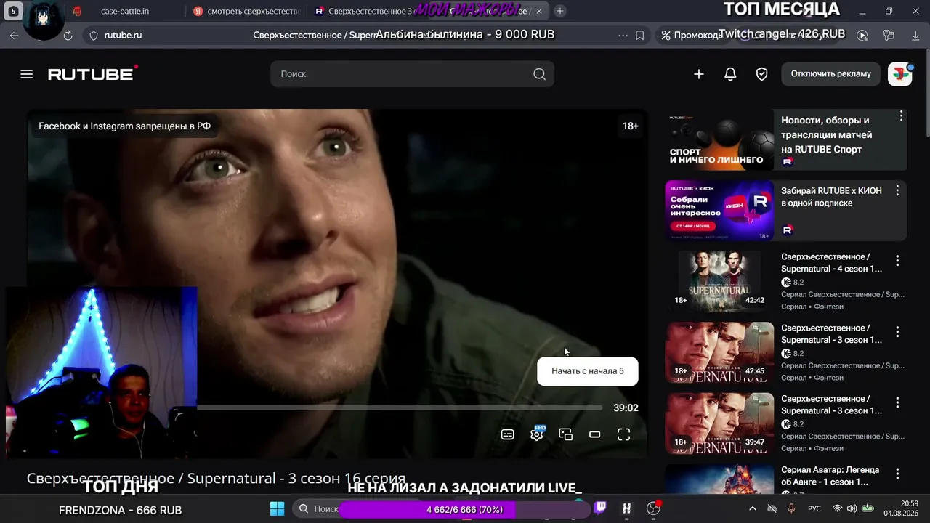Image resolution: width=930 pixels, height=523 pixels.
Task: Open the Supernatural 3 сезон thumbnail 42:45
Action: (720, 352)
